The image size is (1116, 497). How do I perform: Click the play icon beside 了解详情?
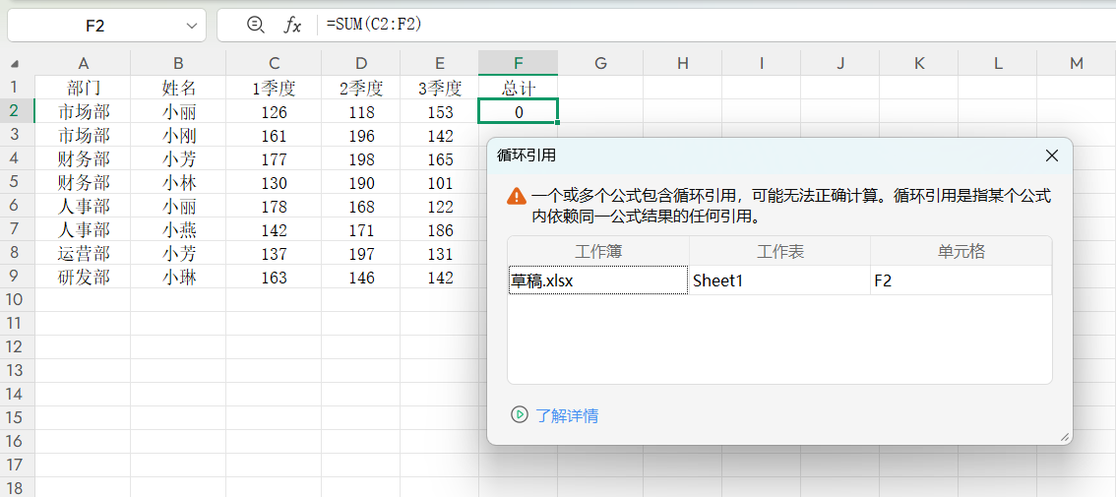click(520, 414)
